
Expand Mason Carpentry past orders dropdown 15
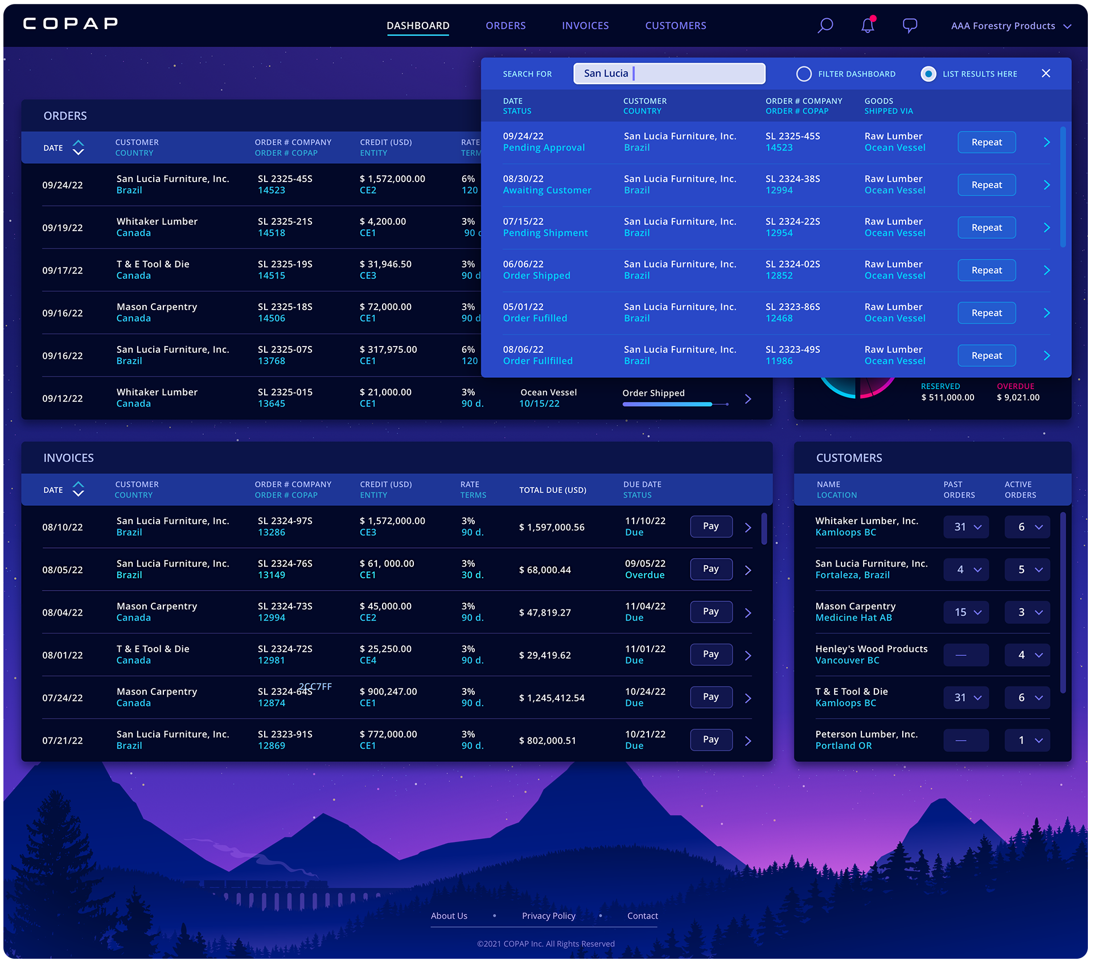coord(967,612)
